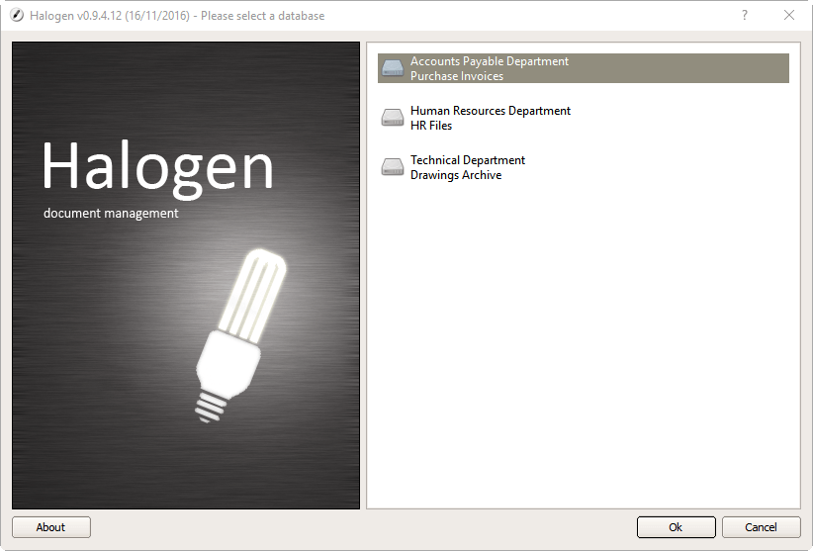Click the Cancel button
The image size is (813, 551).
[x=761, y=527]
